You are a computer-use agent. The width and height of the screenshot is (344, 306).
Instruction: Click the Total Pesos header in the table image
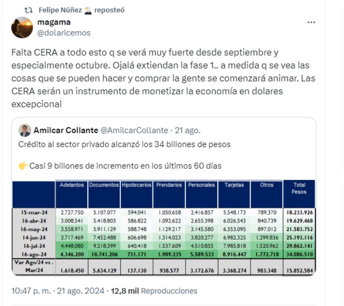click(x=299, y=188)
